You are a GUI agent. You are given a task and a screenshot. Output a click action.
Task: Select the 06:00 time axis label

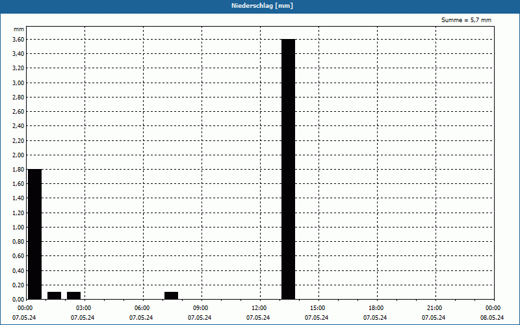pos(142,308)
